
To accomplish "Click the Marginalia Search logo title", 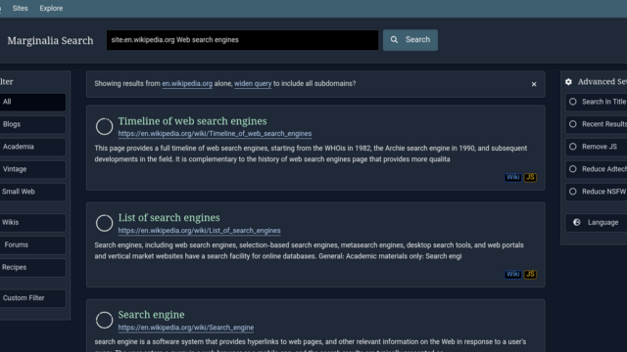I will pos(50,40).
